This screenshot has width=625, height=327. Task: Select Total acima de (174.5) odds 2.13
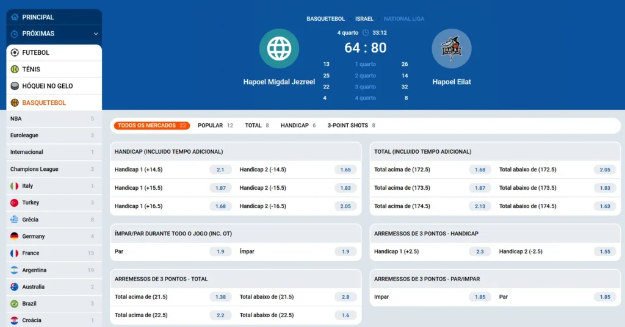[x=480, y=206]
